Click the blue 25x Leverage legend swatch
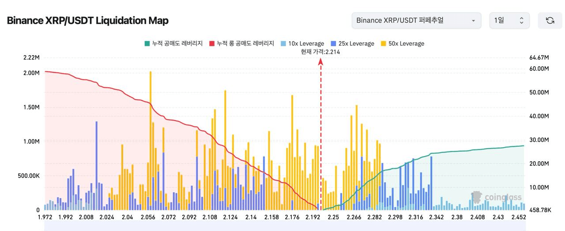 [333, 44]
